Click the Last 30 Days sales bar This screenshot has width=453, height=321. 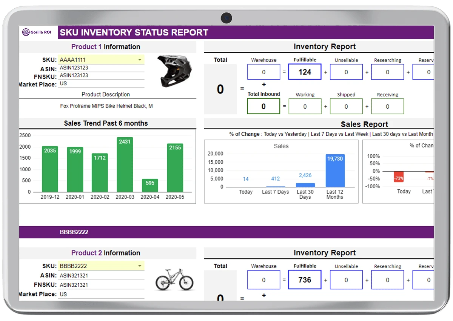[305, 185]
